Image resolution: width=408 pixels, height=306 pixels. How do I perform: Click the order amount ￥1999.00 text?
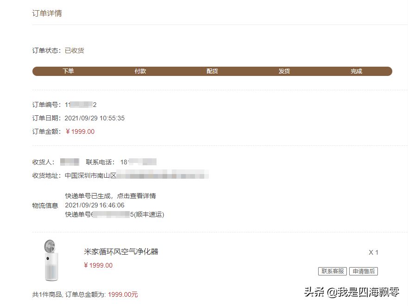(x=80, y=131)
